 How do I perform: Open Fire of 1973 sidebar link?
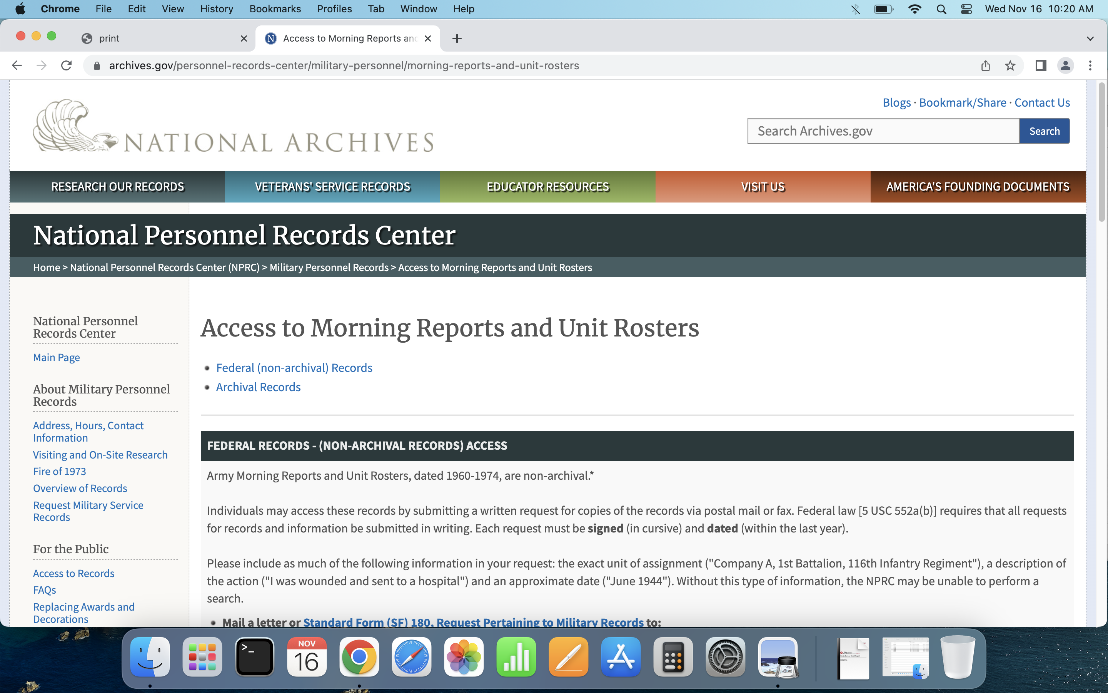click(x=60, y=471)
